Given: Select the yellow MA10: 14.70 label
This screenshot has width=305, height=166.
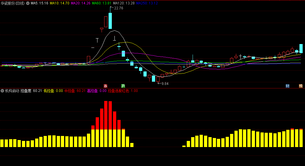Looking at the screenshot, I should click(59, 3).
